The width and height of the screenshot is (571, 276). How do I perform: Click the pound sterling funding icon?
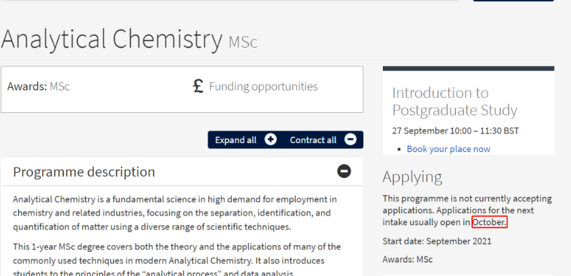pyautogui.click(x=198, y=86)
